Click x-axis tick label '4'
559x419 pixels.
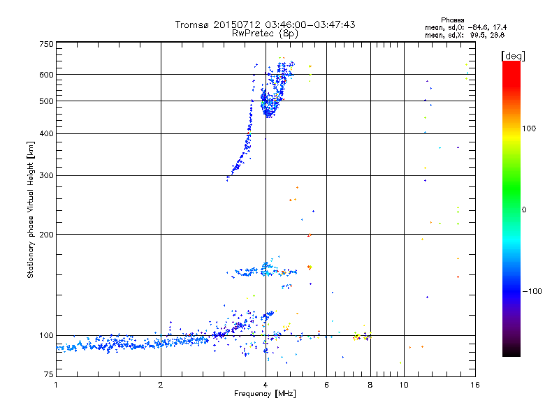click(x=266, y=385)
